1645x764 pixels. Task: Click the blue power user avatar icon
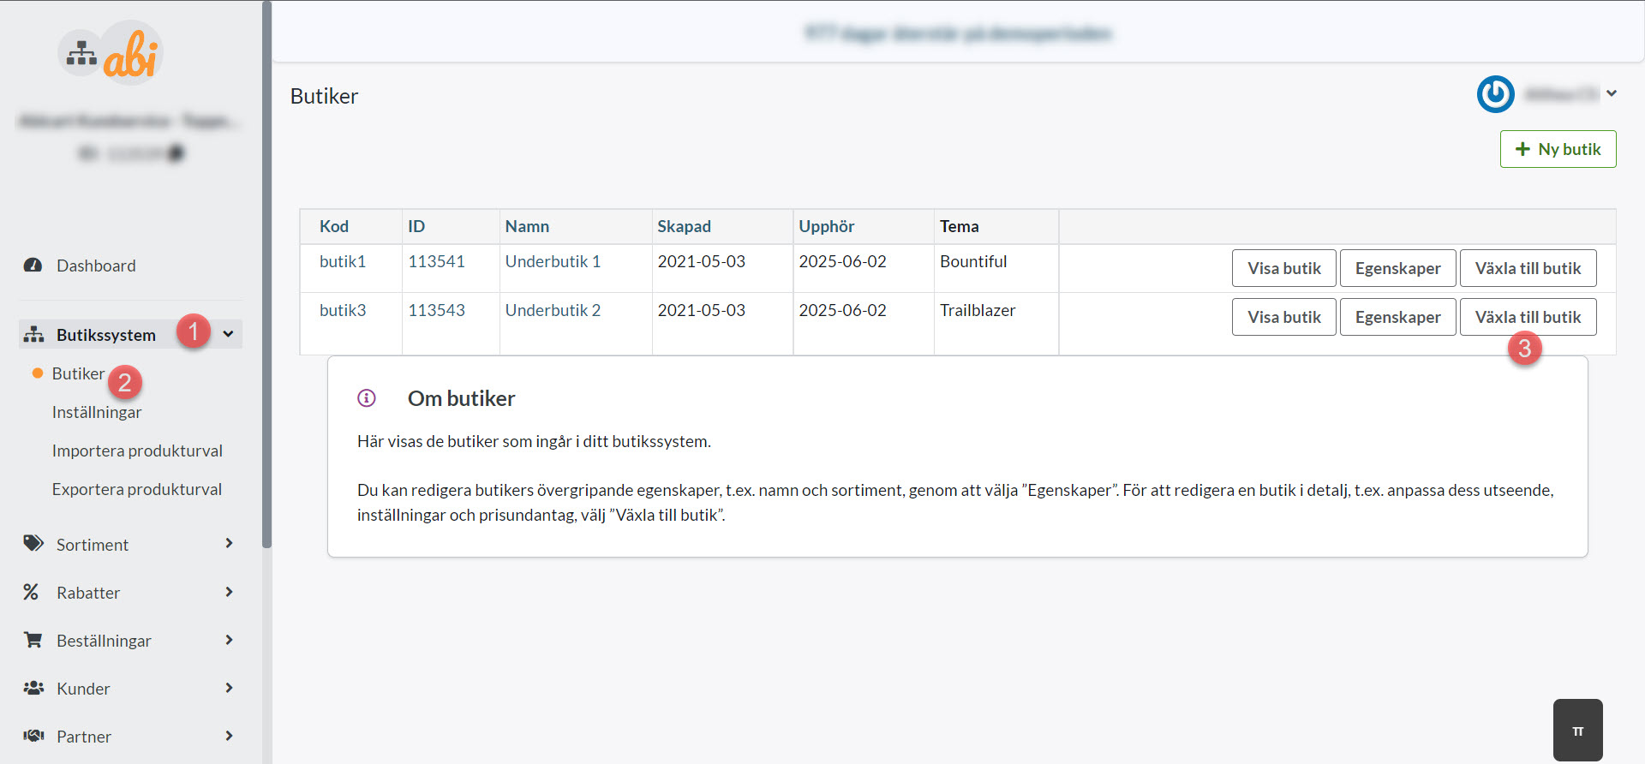point(1495,94)
